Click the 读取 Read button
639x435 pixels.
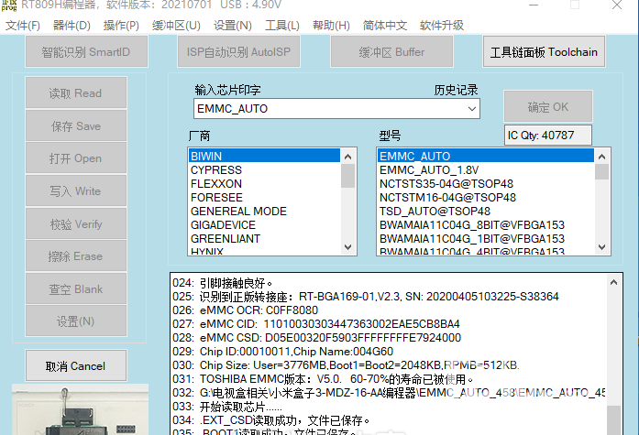pyautogui.click(x=76, y=93)
